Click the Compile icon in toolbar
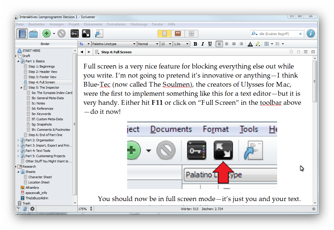334x230 pixels. click(x=99, y=34)
